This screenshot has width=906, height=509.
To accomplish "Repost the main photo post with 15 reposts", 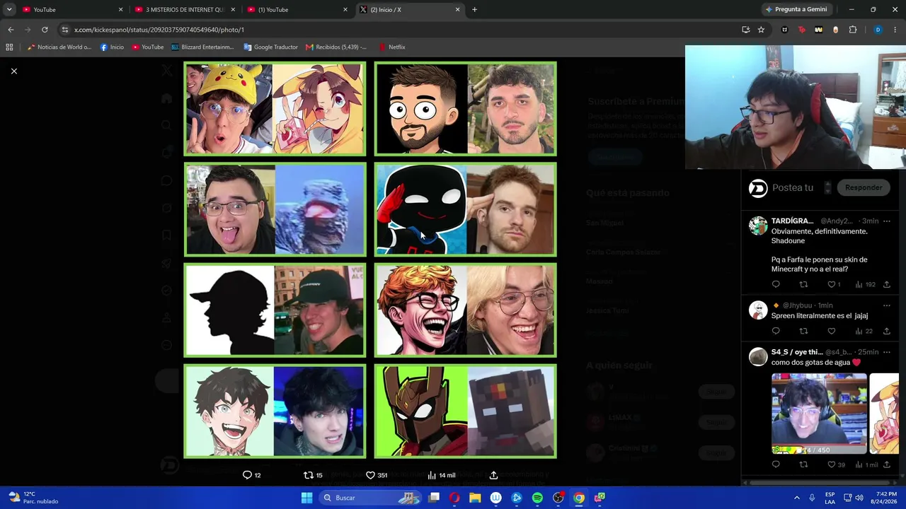I will pos(313,475).
